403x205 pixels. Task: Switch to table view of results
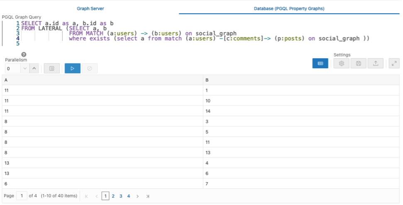(320, 63)
